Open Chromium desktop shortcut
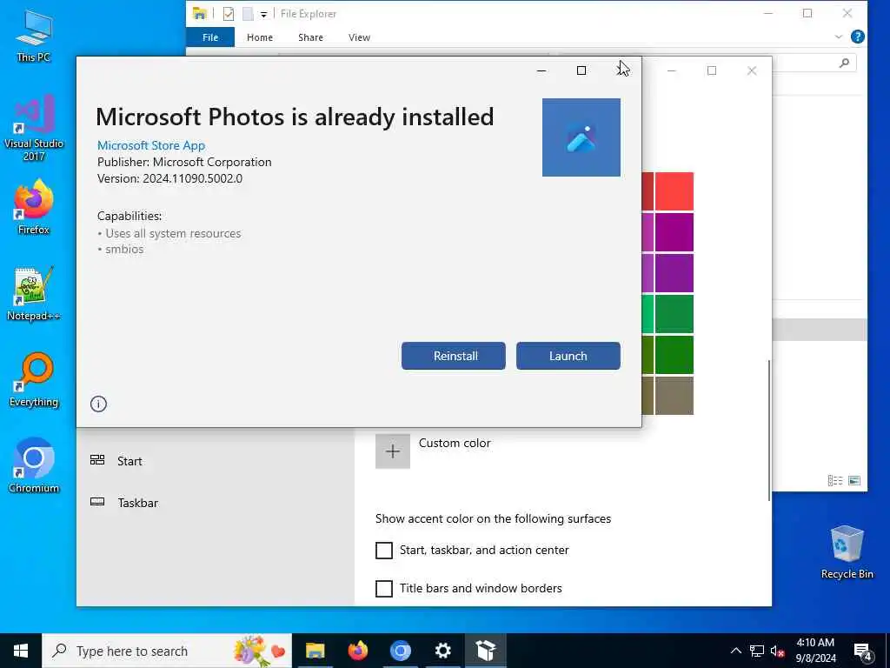This screenshot has width=890, height=668. click(x=34, y=466)
